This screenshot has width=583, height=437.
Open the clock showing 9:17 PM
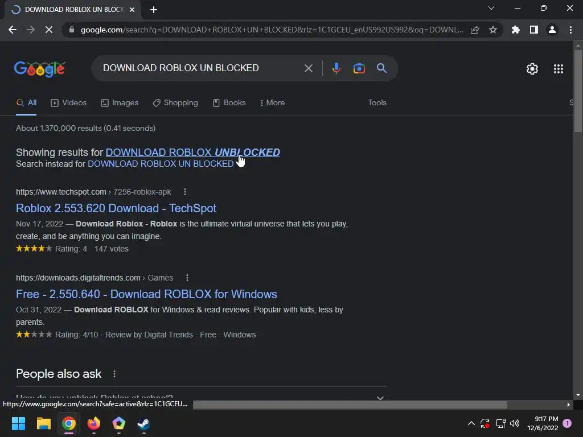543,423
